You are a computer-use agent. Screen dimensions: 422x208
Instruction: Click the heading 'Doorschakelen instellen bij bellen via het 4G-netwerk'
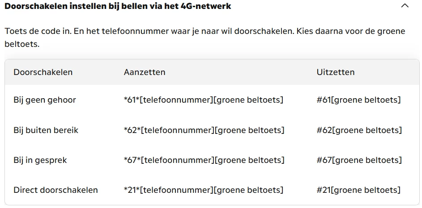(x=118, y=6)
